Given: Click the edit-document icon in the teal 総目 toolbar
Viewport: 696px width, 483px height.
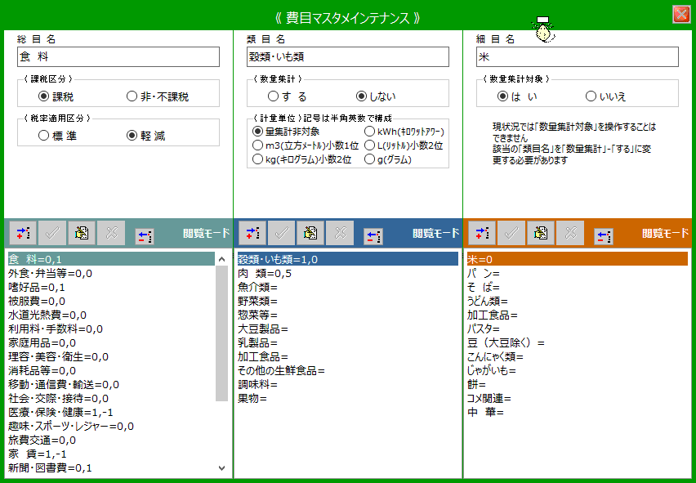Looking at the screenshot, I should click(82, 233).
